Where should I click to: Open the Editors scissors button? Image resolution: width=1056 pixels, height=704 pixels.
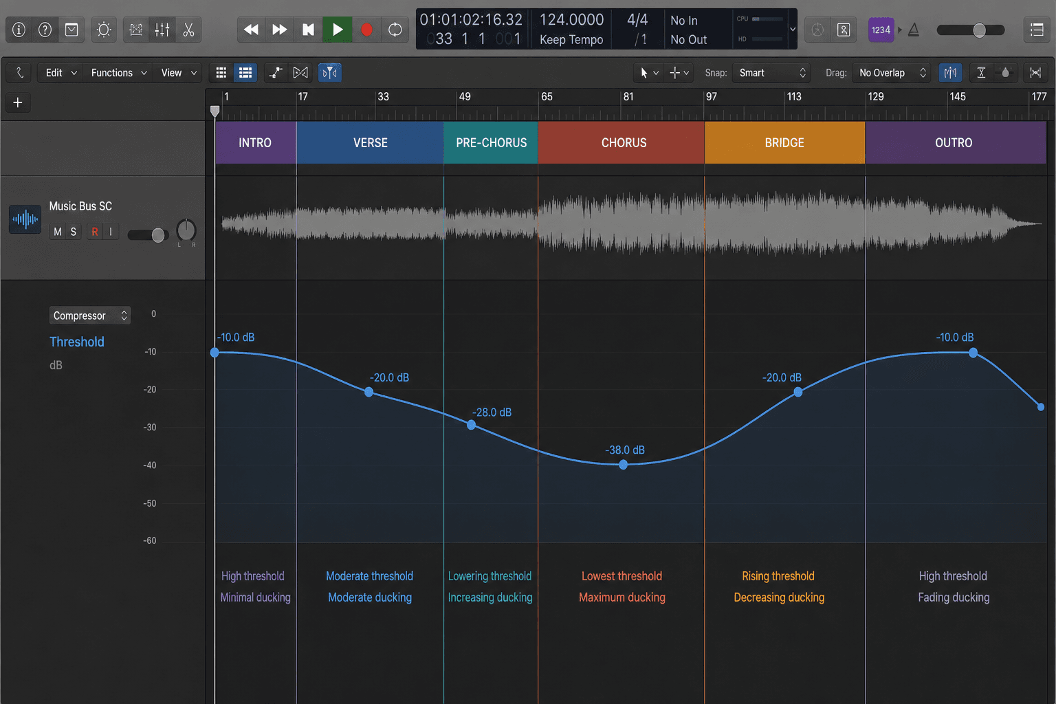188,30
